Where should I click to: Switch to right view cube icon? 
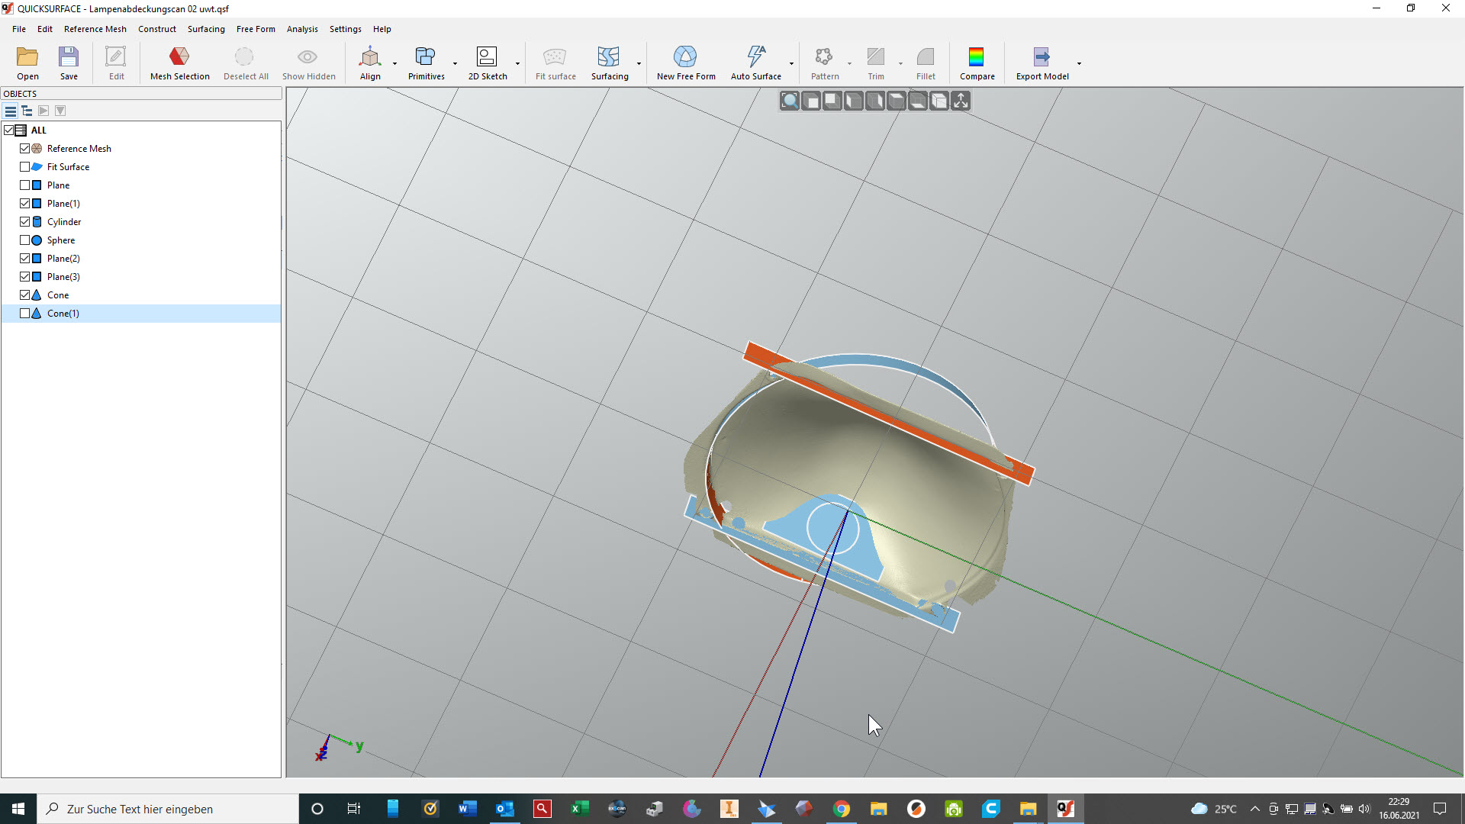(875, 101)
